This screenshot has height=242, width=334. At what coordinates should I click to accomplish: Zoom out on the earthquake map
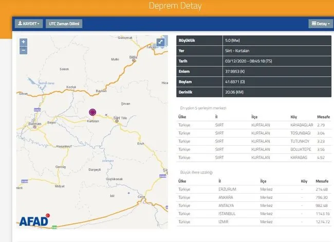point(24,50)
